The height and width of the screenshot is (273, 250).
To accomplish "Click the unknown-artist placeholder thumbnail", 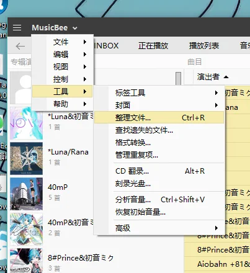I will pos(20,87).
